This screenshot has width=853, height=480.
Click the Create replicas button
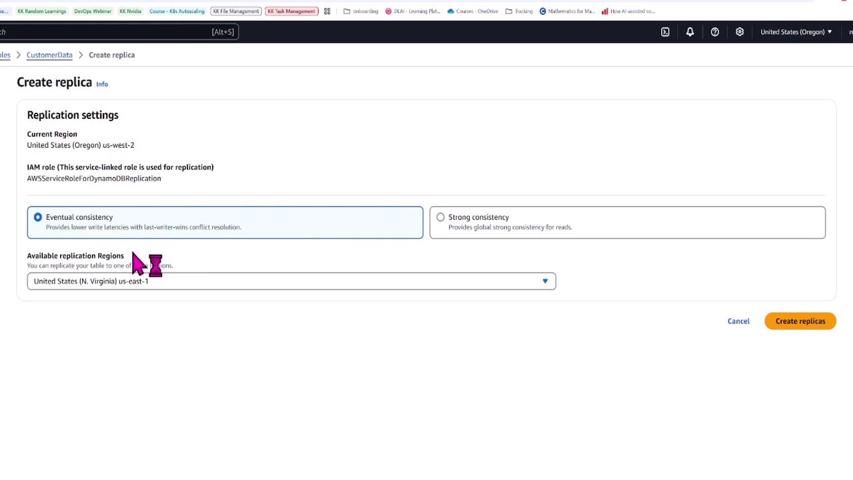pos(800,321)
